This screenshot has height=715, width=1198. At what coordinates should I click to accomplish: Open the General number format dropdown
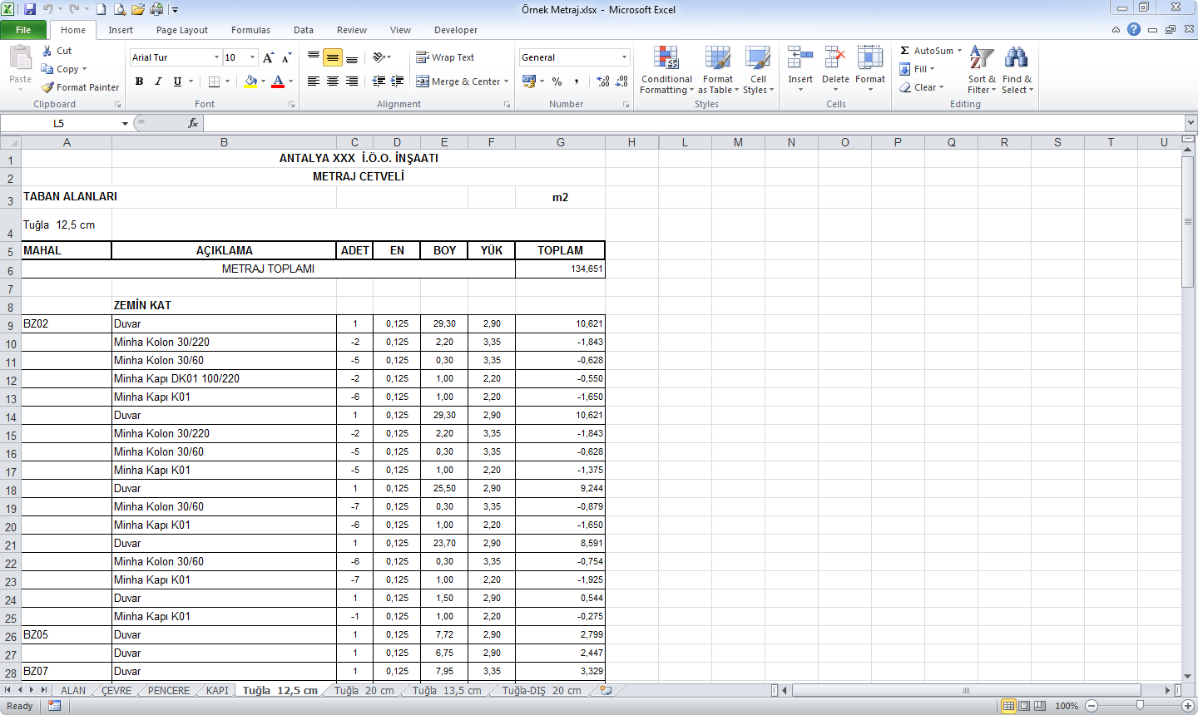[624, 57]
